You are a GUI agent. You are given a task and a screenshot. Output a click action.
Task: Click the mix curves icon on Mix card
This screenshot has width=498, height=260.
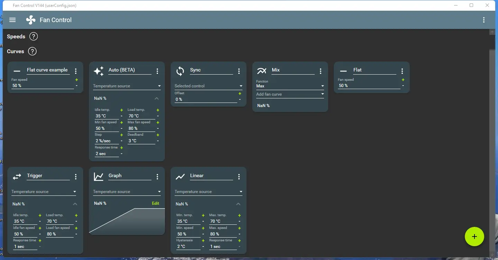pyautogui.click(x=262, y=71)
